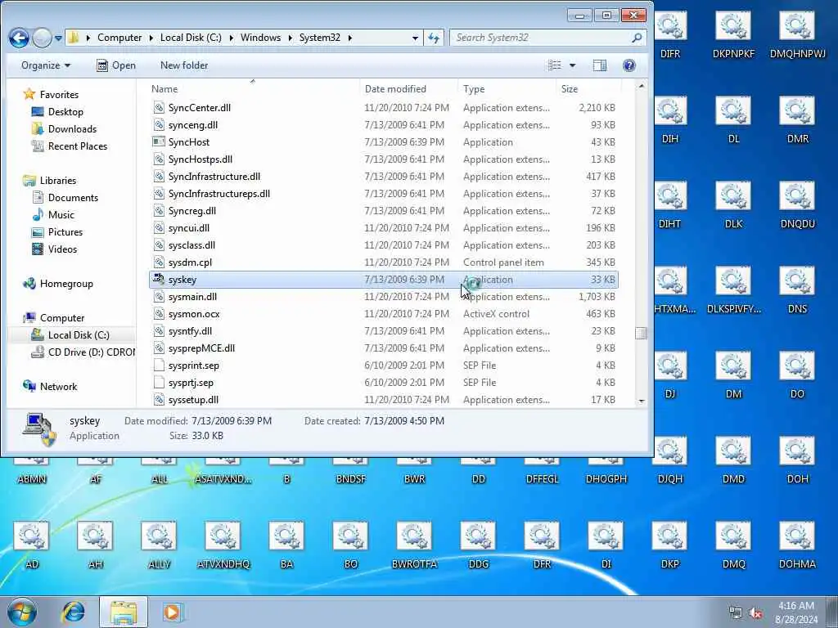Image resolution: width=838 pixels, height=628 pixels.
Task: Select the DKPNPKF desktop icon
Action: click(733, 36)
